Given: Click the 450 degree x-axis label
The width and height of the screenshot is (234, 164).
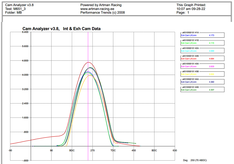Looking at the screenshot, I should click(134, 151).
